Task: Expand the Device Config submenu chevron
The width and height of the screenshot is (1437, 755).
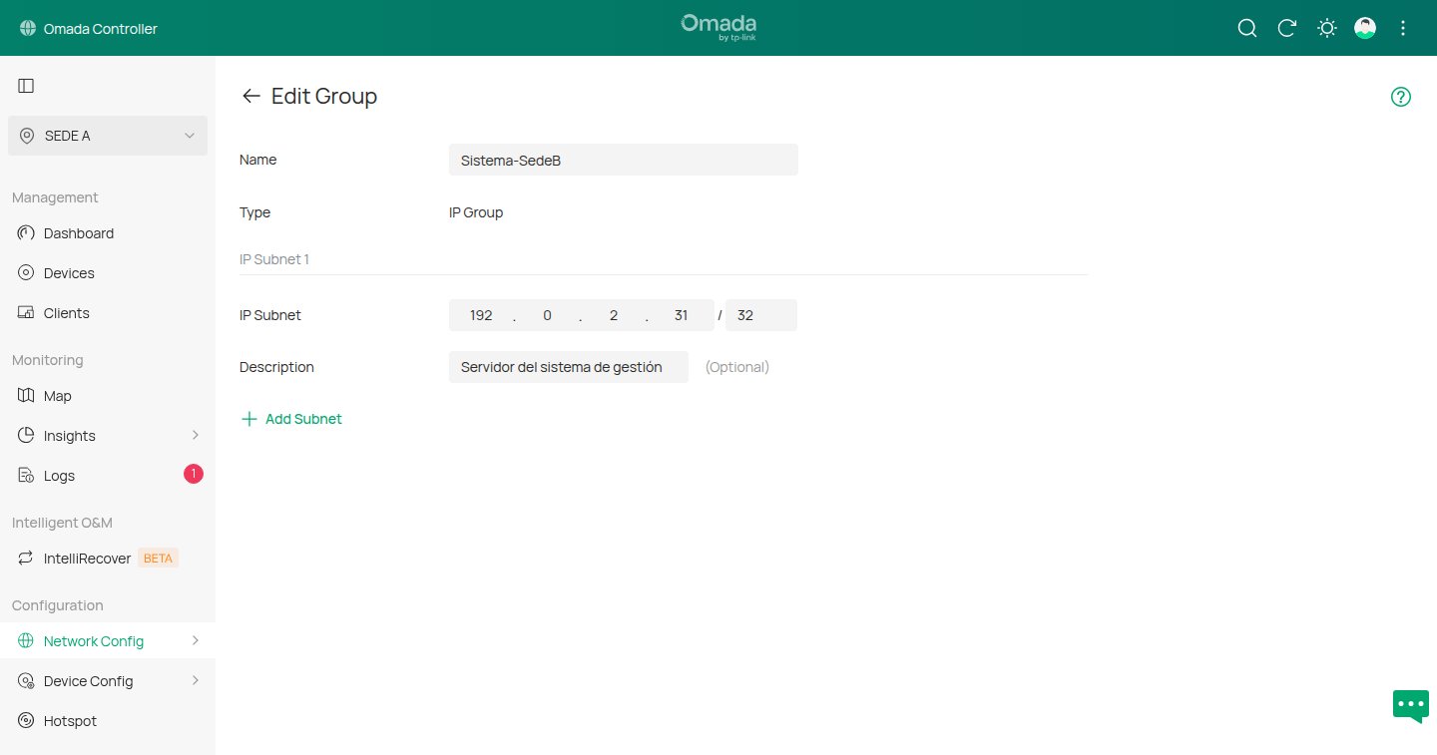Action: (196, 681)
